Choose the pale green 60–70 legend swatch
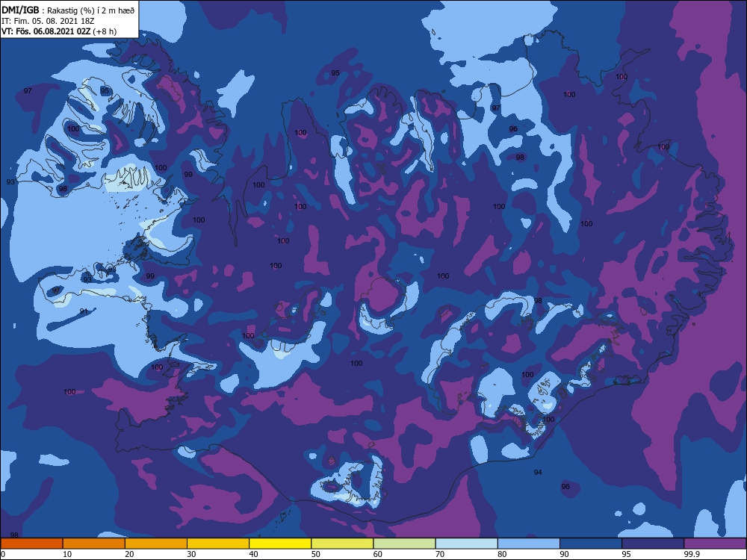This screenshot has width=747, height=560. click(x=404, y=544)
